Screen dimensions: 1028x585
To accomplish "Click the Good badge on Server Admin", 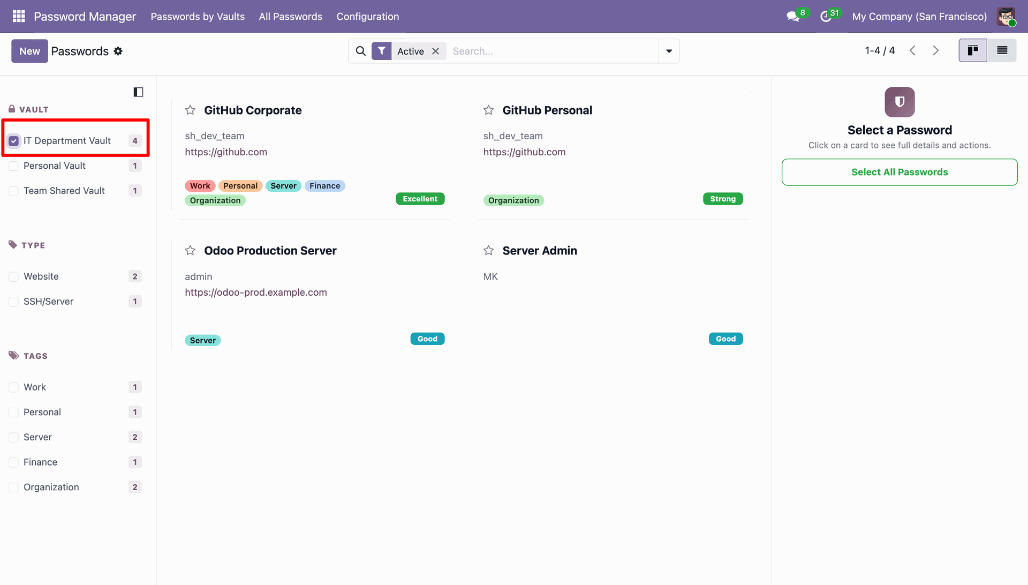I will tap(725, 339).
